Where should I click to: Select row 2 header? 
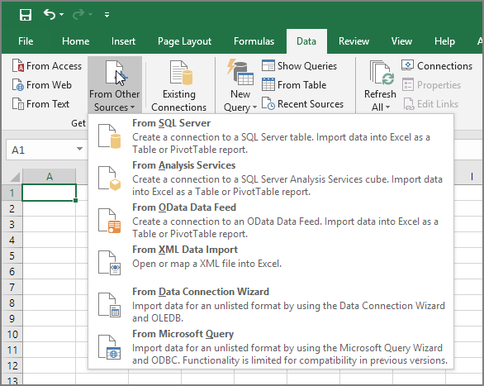(x=12, y=209)
